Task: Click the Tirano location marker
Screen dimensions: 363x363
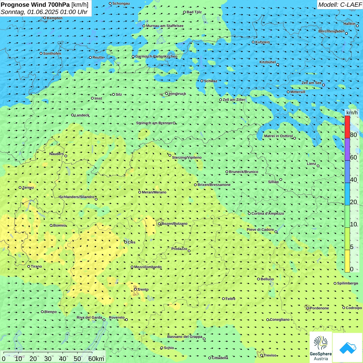Action: click(x=29, y=266)
